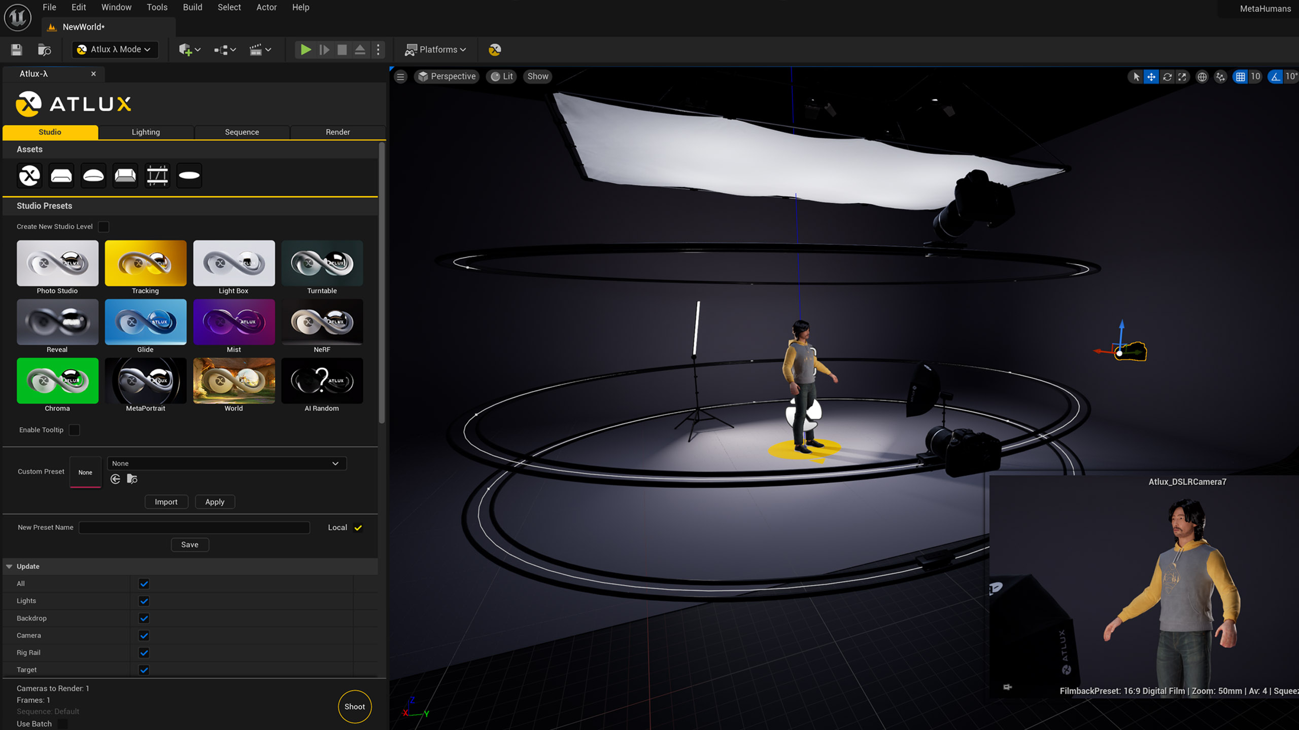This screenshot has width=1299, height=730.
Task: Click the use-selected arrow icon under Custom Preset
Action: pyautogui.click(x=115, y=479)
